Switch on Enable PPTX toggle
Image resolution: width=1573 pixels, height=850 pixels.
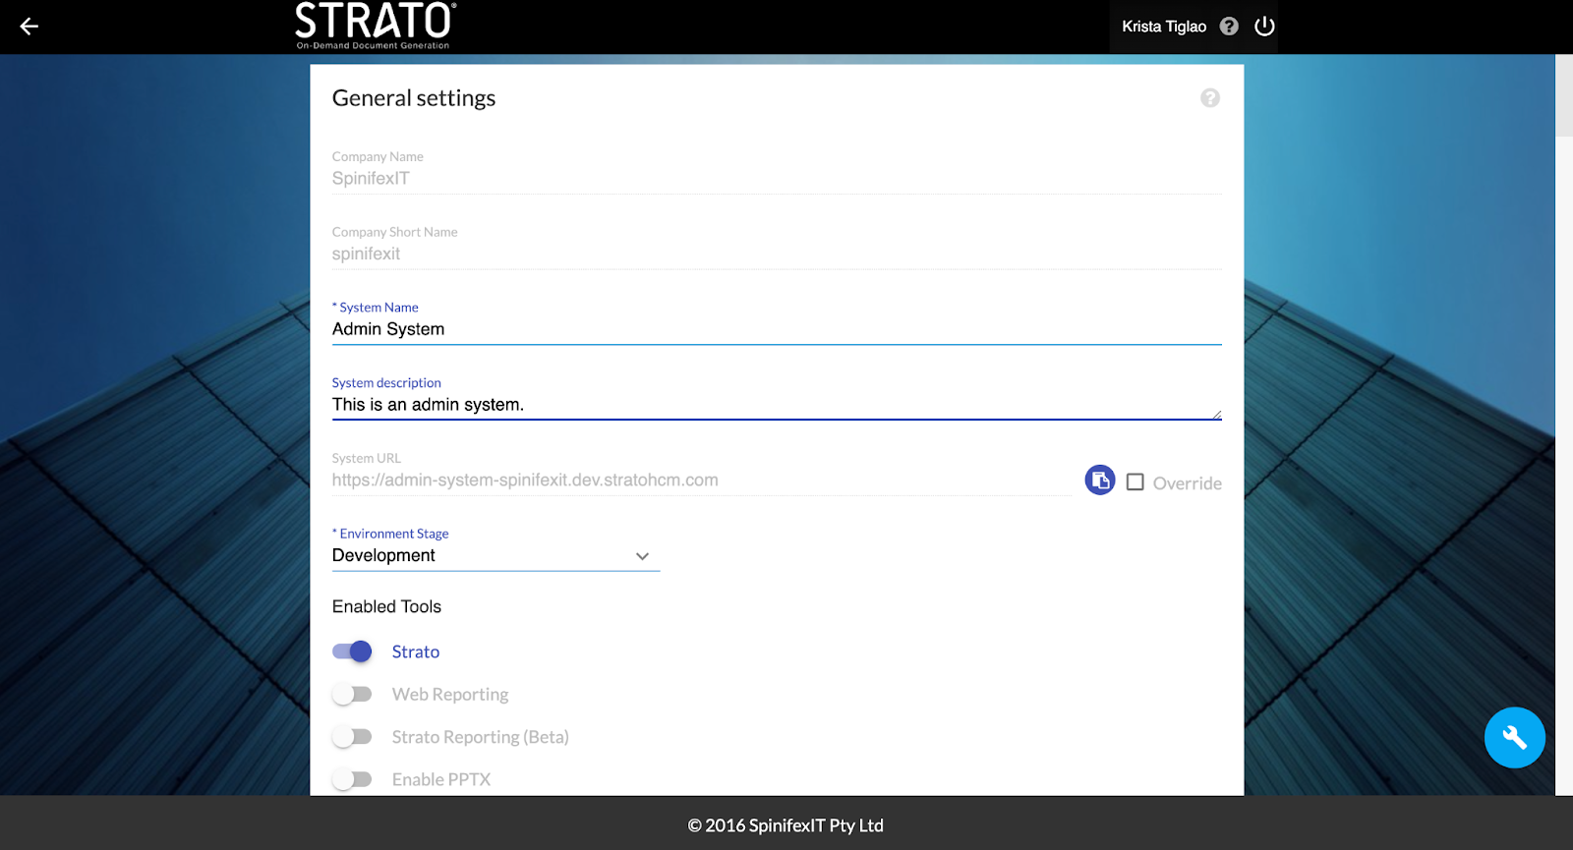(352, 779)
